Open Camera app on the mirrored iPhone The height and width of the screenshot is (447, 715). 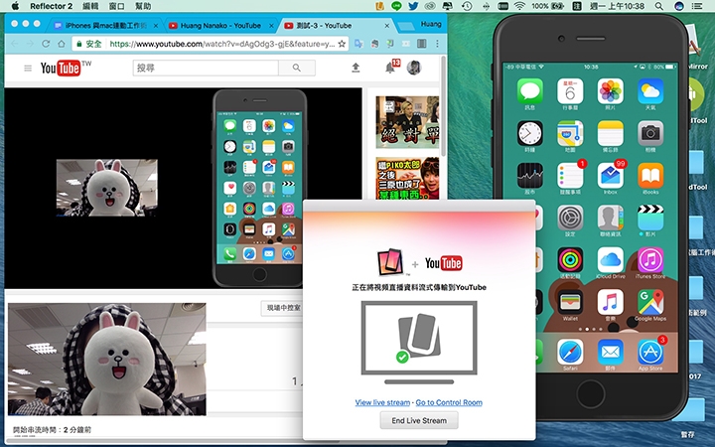(x=650, y=134)
